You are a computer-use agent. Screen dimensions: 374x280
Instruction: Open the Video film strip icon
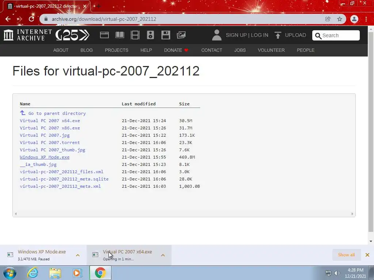pos(135,35)
